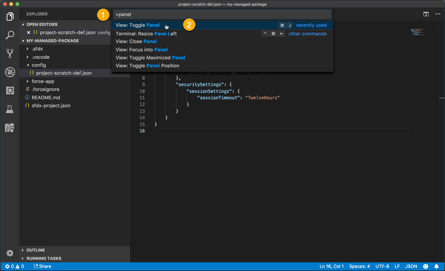Collapse the config folder
445x271 pixels.
[27, 65]
